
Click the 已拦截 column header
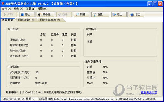55,34
